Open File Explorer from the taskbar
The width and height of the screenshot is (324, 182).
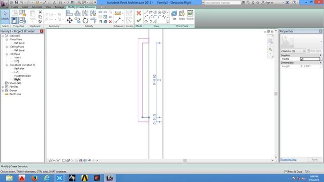pyautogui.click(x=9, y=177)
